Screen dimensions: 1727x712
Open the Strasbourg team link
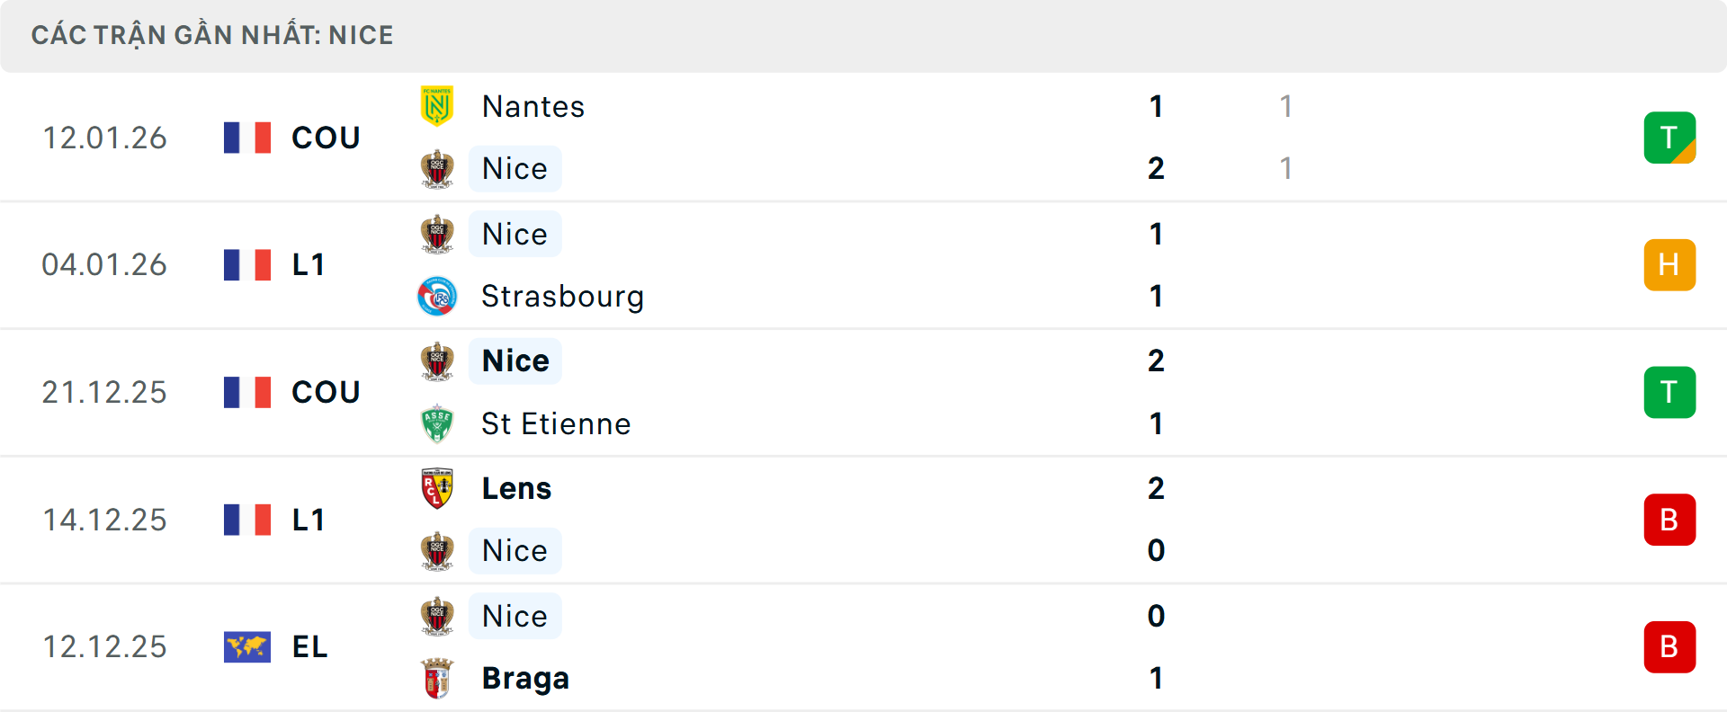[562, 297]
